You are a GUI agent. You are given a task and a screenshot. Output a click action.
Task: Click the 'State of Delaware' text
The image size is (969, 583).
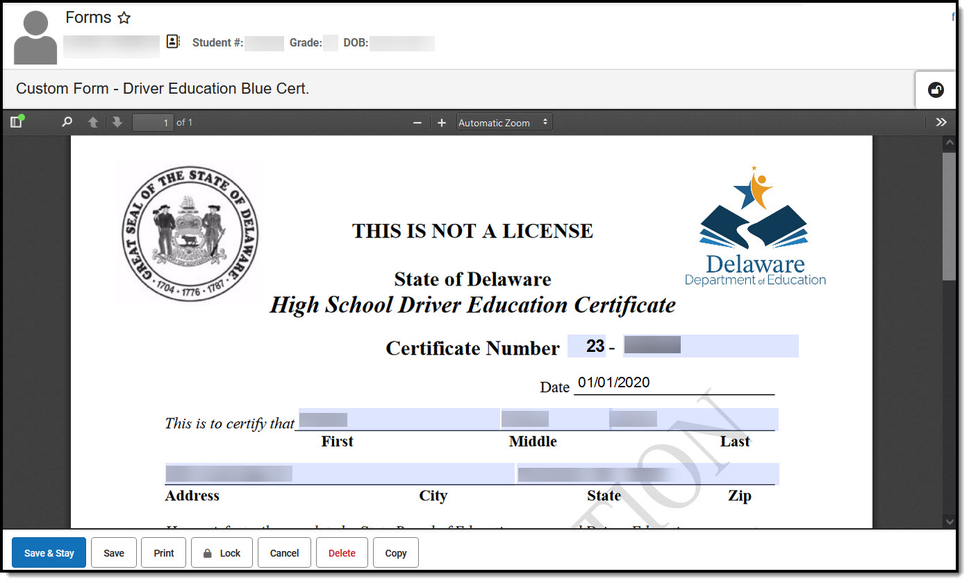tap(472, 280)
